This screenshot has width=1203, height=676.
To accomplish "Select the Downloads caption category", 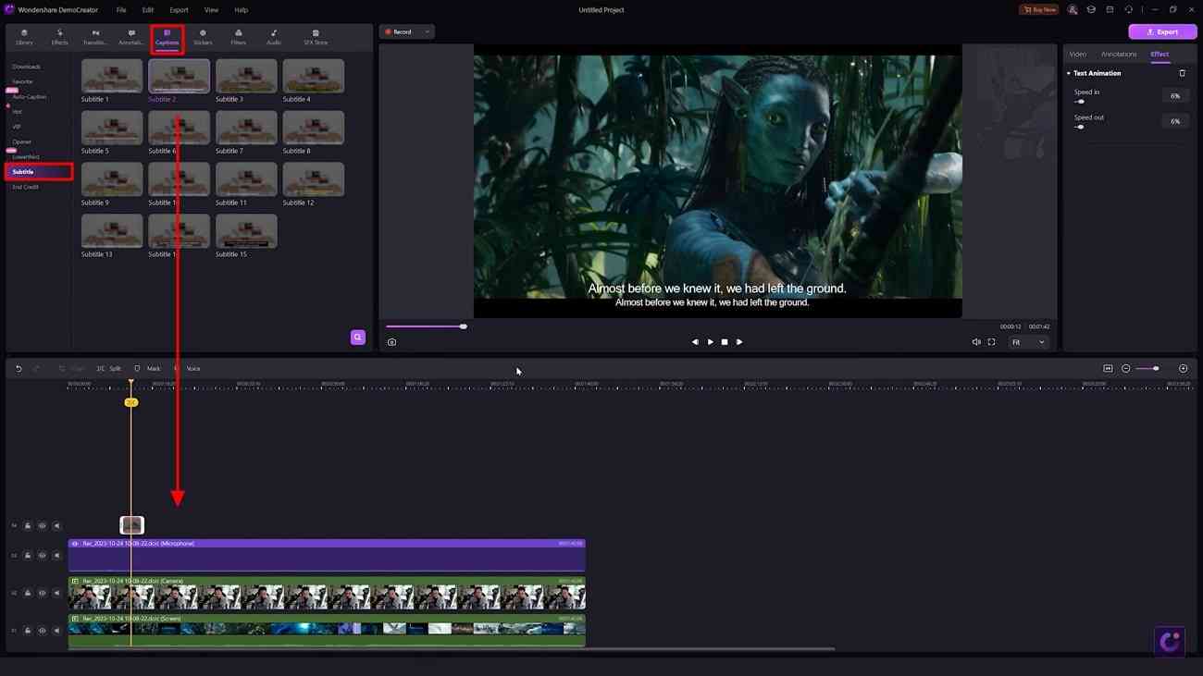I will tap(26, 67).
